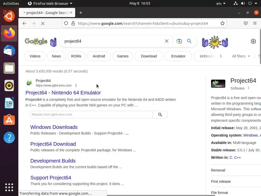261x196 pixels.
Task: Bookmark this page with the star icon
Action: pos(222,23)
